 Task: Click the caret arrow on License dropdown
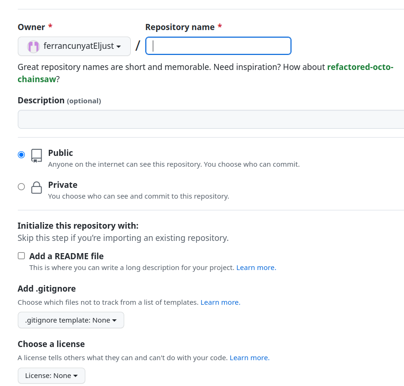pos(75,376)
